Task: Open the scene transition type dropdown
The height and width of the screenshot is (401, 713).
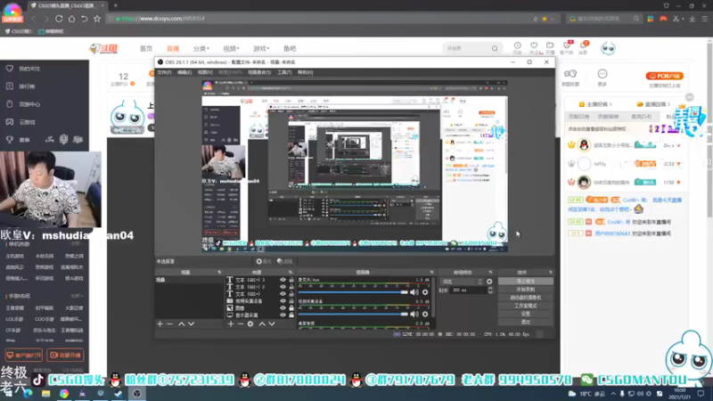Action: coord(462,282)
